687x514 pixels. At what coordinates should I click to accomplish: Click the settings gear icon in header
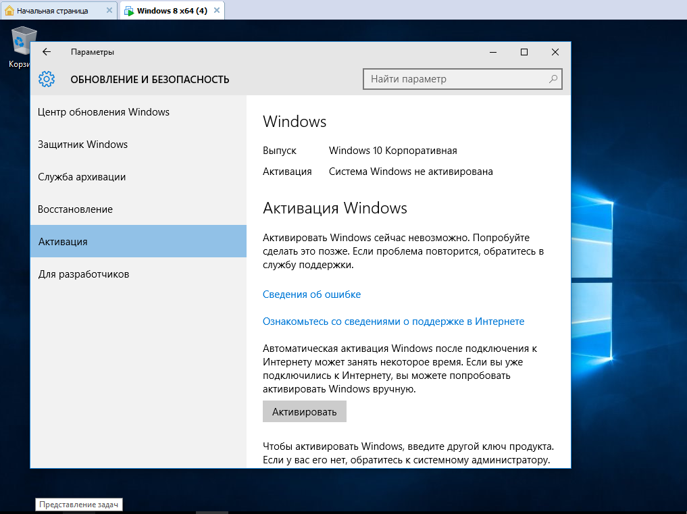coord(47,79)
